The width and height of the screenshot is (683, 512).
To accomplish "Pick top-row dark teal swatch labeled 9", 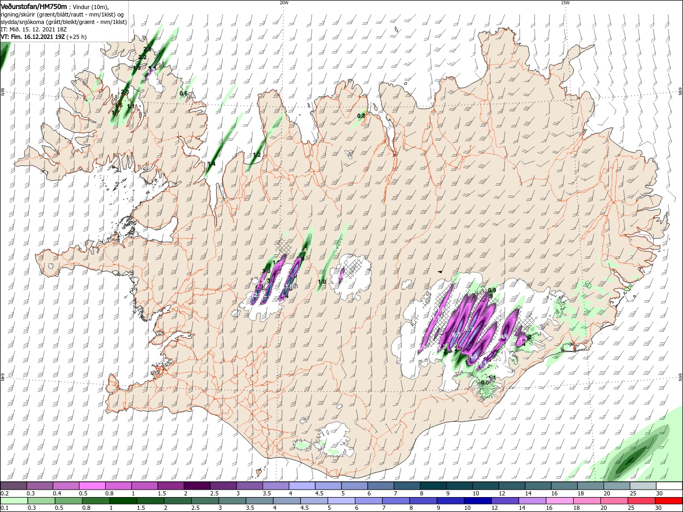I will (459, 486).
